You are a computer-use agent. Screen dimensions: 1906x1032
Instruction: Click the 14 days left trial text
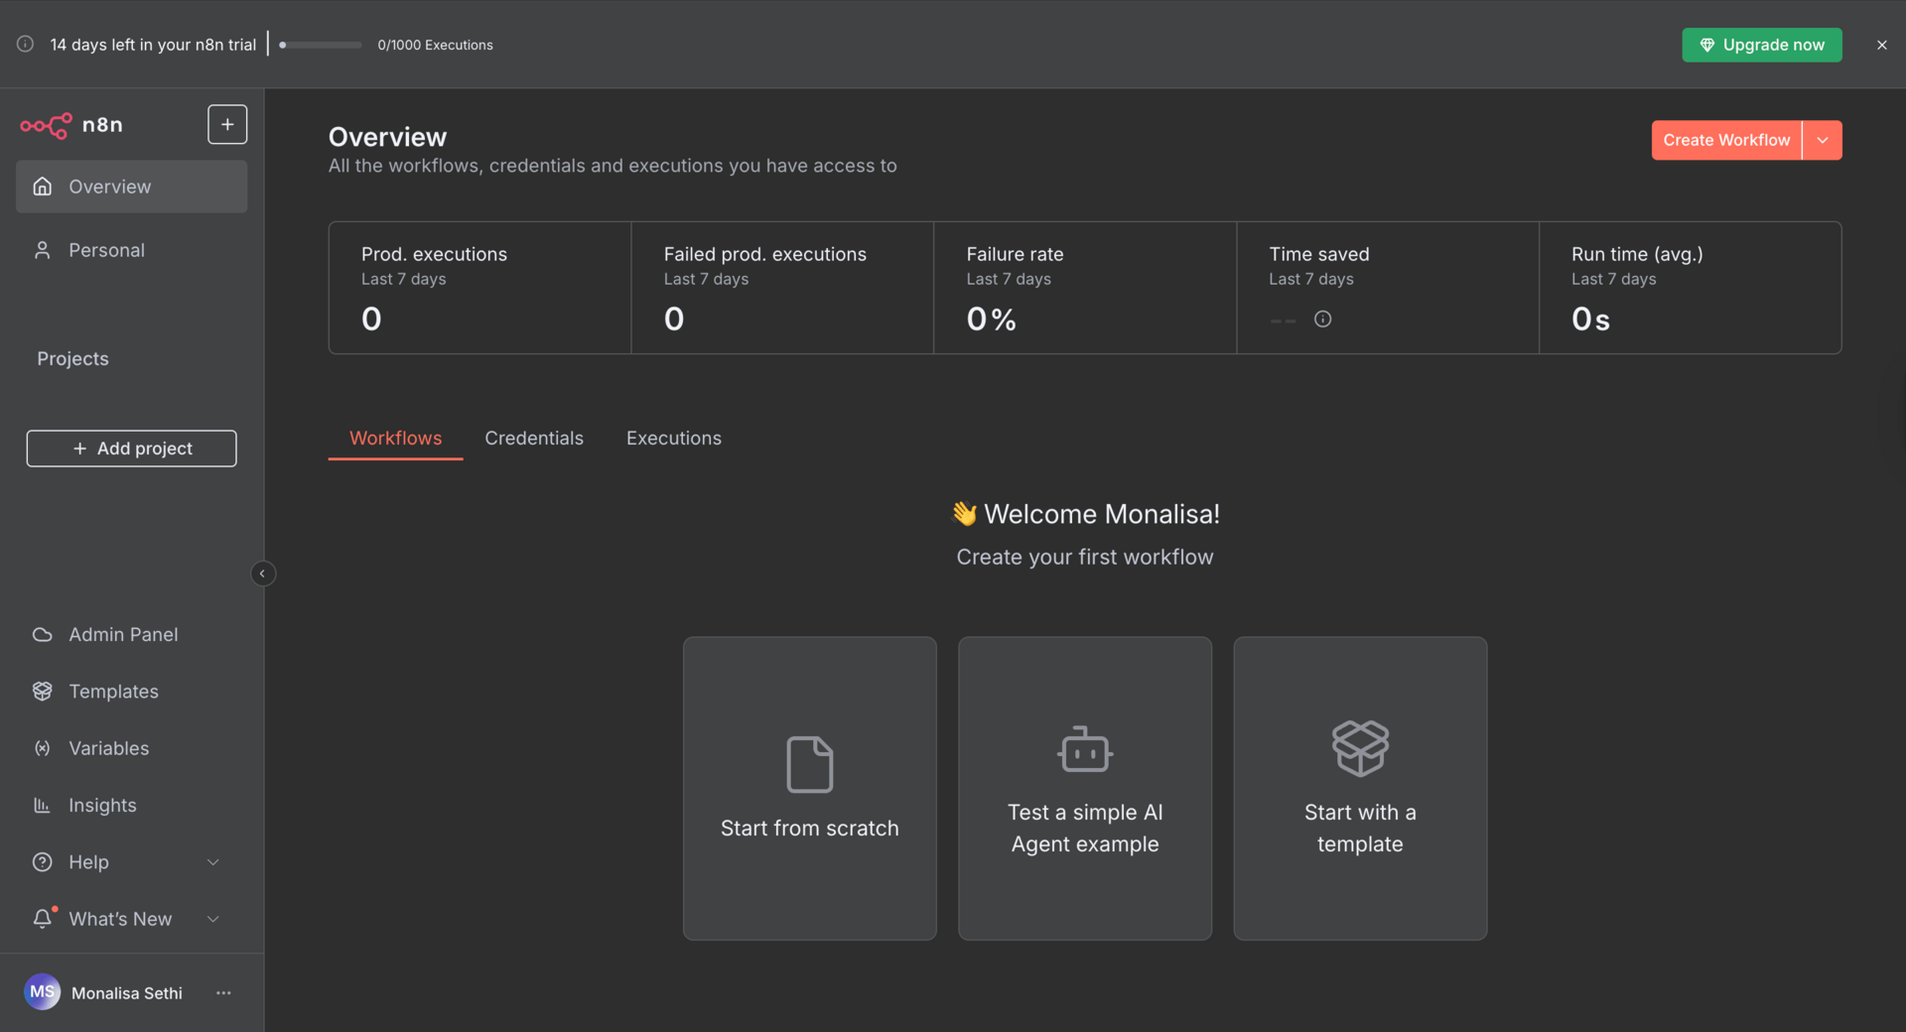153,45
